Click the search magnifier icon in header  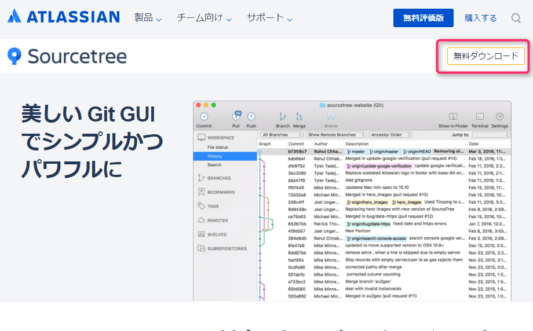coord(516,18)
